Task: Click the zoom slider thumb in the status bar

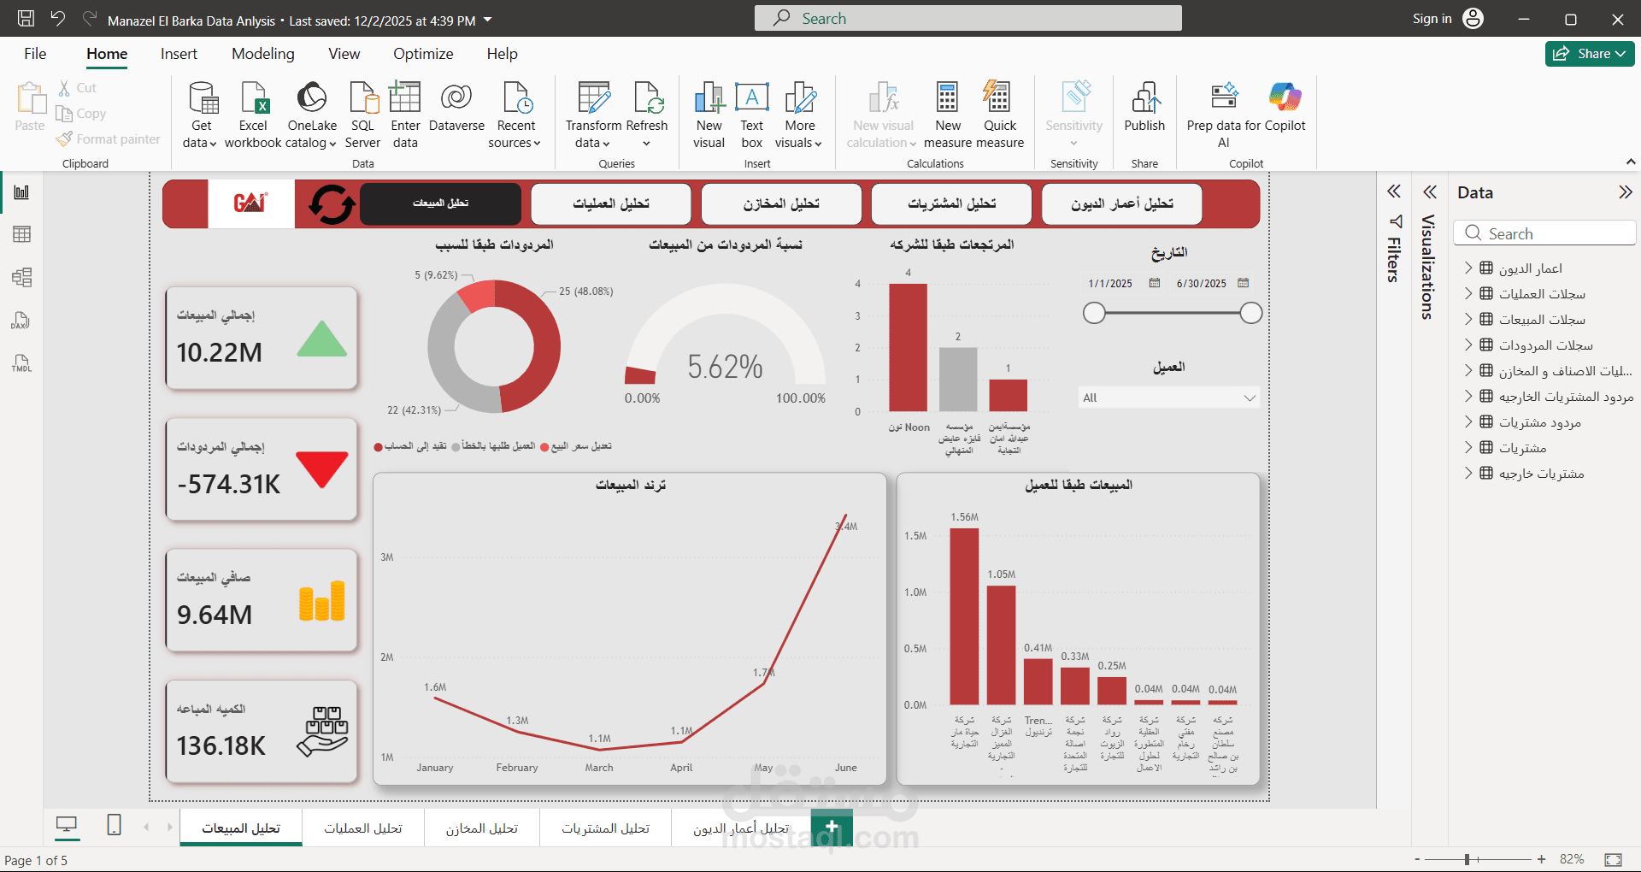Action: 1467,859
